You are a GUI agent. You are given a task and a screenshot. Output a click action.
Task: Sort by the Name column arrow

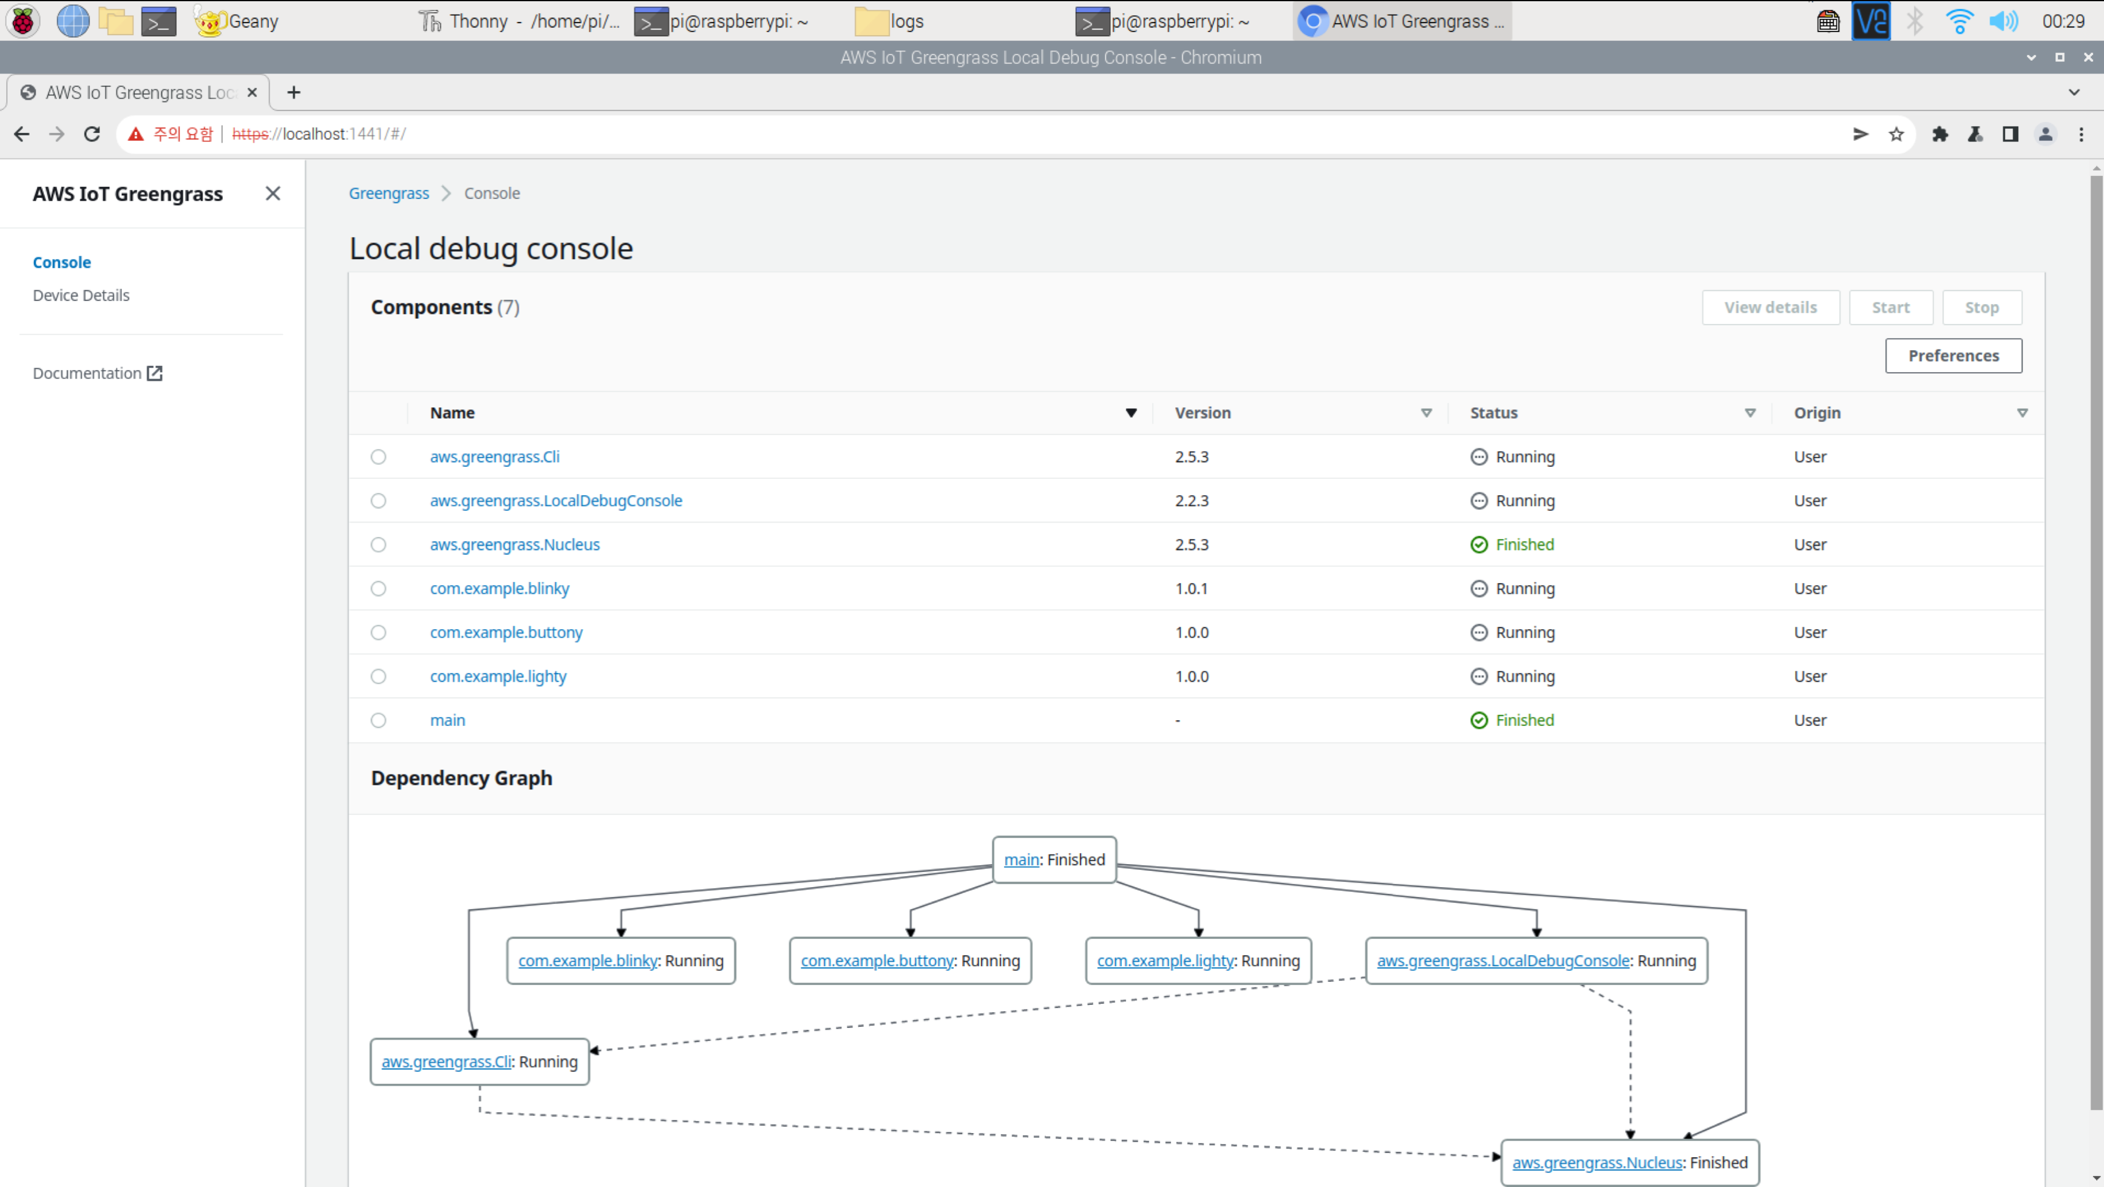coord(1132,412)
